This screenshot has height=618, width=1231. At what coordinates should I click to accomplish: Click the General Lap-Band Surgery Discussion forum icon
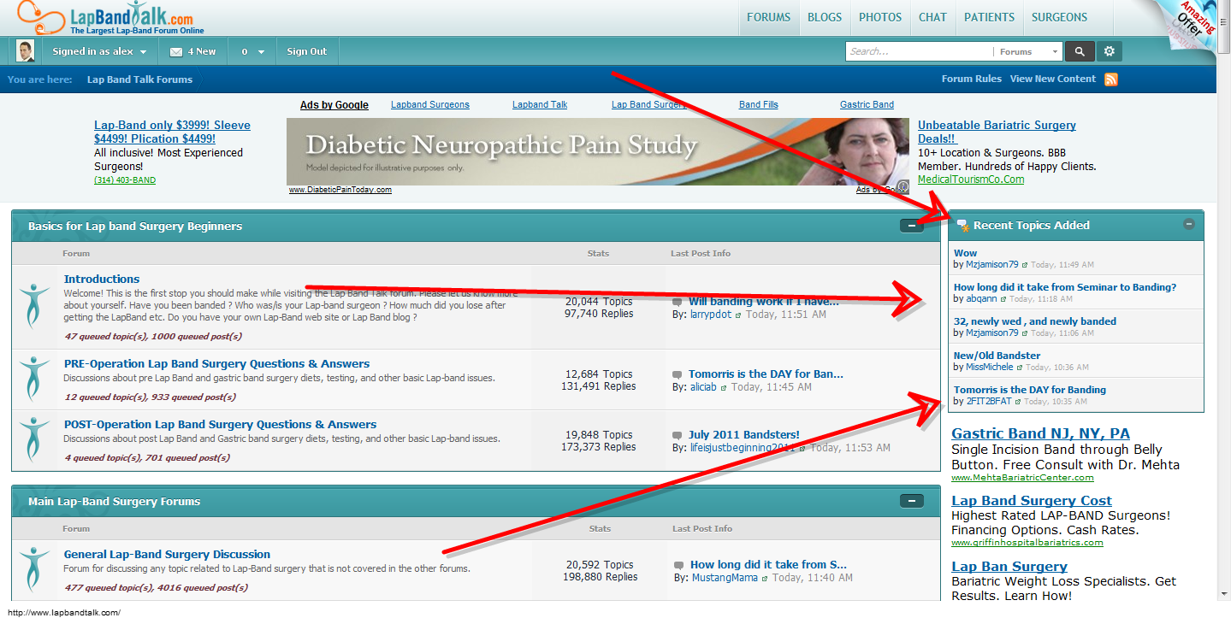click(x=35, y=568)
